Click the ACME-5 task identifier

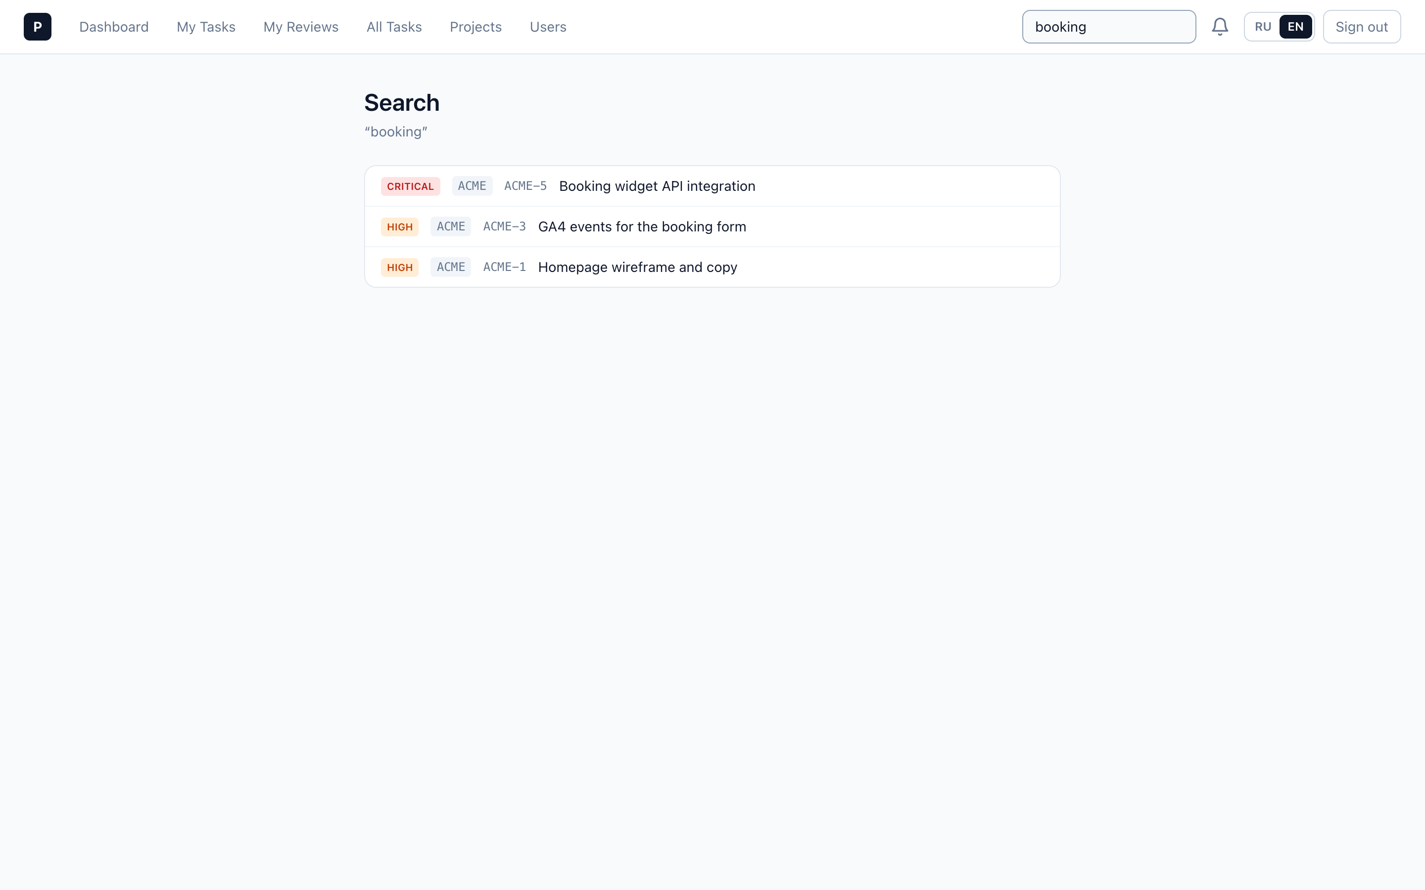[525, 186]
